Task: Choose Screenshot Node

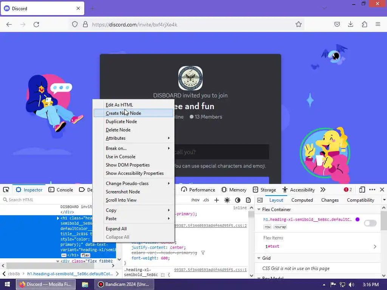Action: (133, 192)
